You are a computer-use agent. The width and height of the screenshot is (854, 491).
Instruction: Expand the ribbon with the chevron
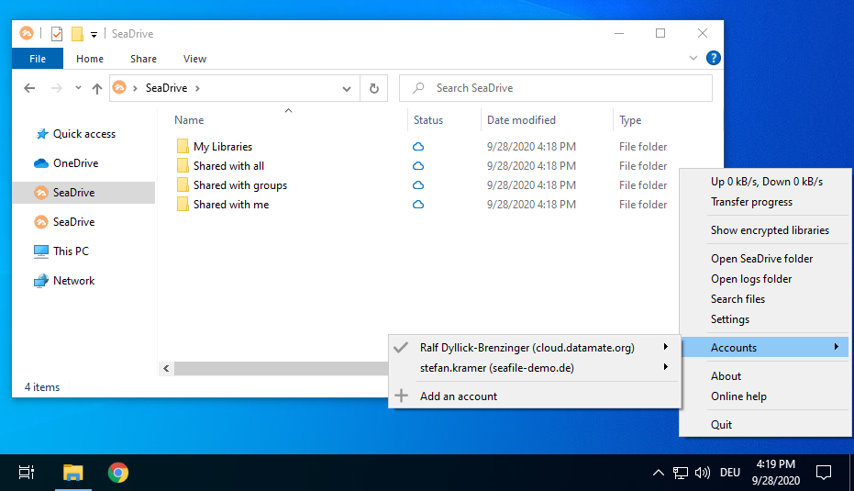[x=693, y=59]
